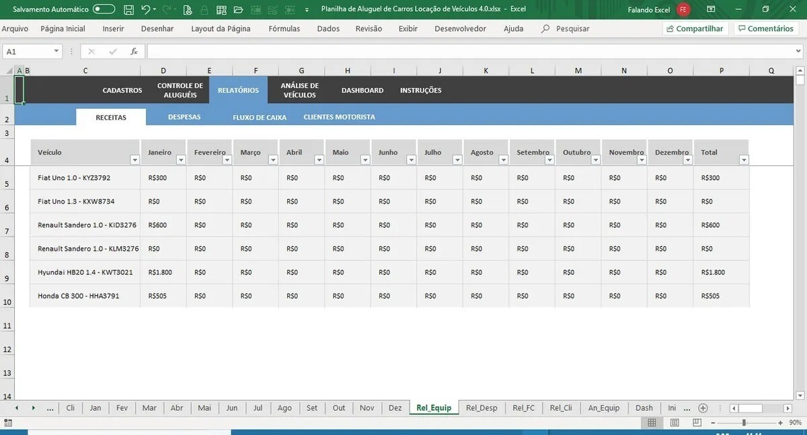
Task: Open the DESPESAS report section
Action: pos(184,117)
